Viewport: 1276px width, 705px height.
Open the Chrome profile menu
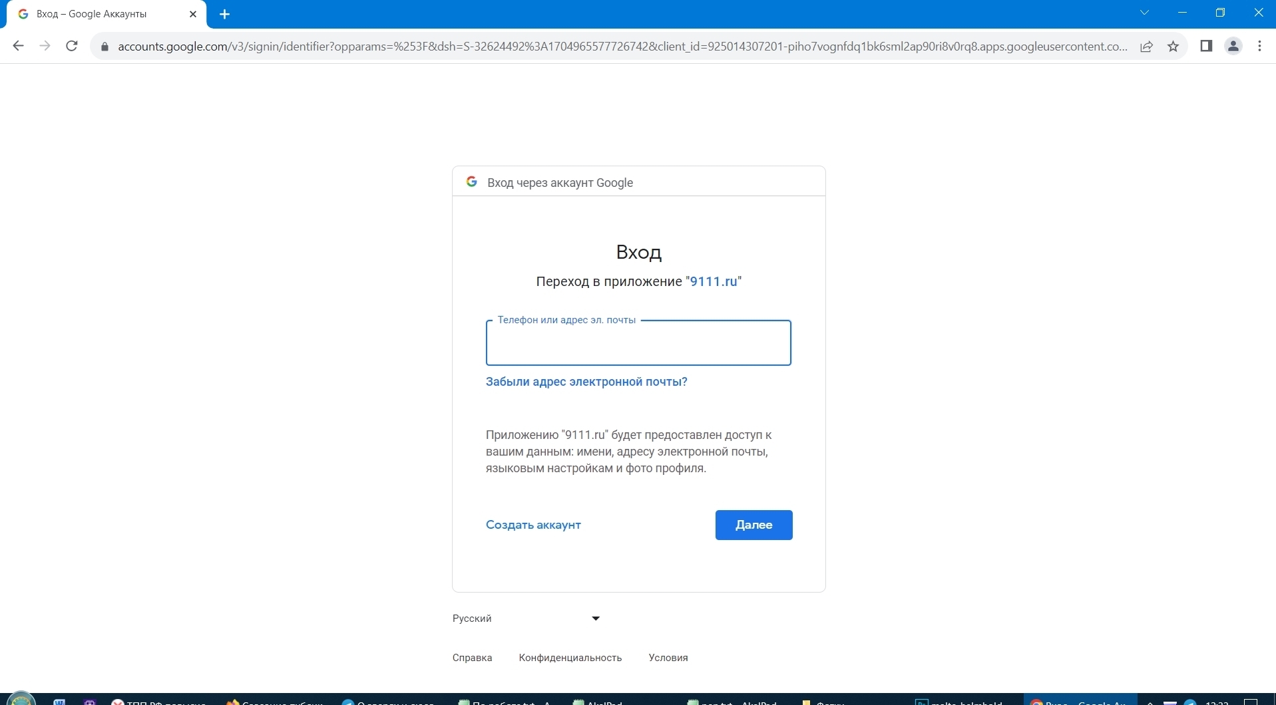pos(1233,46)
